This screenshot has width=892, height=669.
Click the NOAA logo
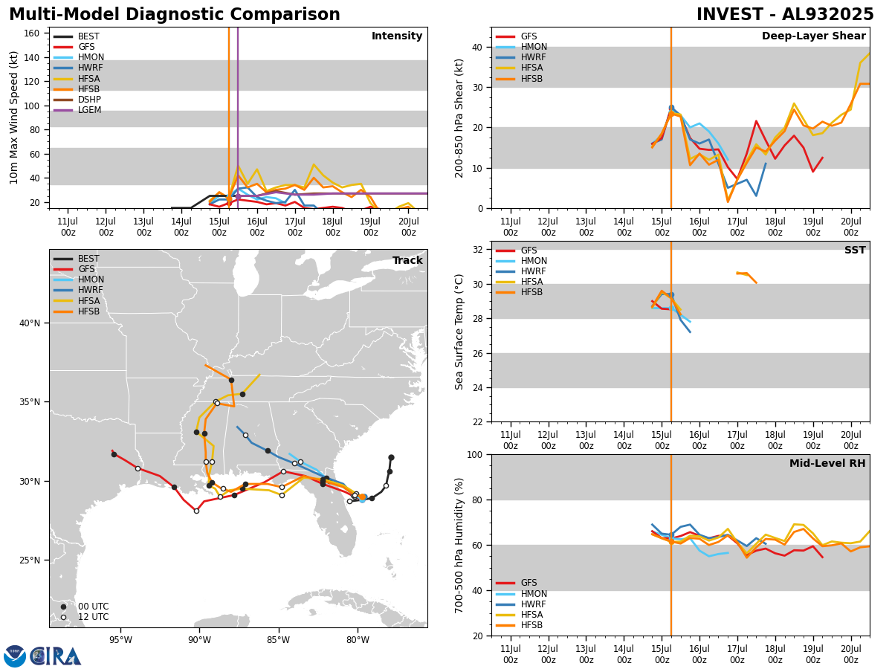[15, 656]
